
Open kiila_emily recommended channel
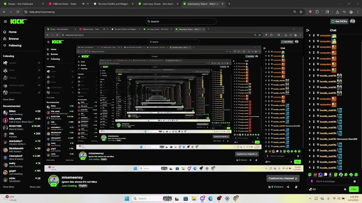(x=21, y=120)
